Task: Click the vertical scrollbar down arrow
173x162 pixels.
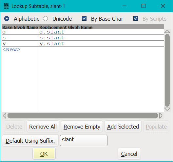Action: tap(167, 109)
